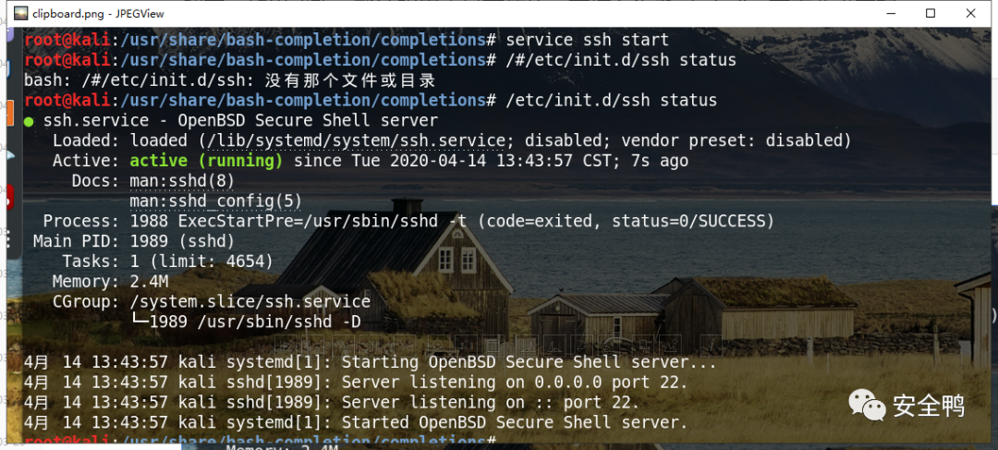This screenshot has width=998, height=450.
Task: Maximize the JPEGView window
Action: tap(931, 13)
